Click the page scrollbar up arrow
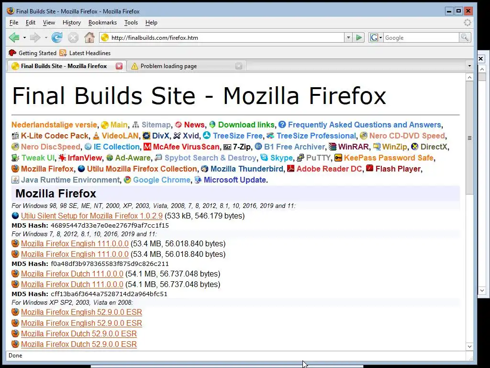The image size is (490, 368). [469, 77]
